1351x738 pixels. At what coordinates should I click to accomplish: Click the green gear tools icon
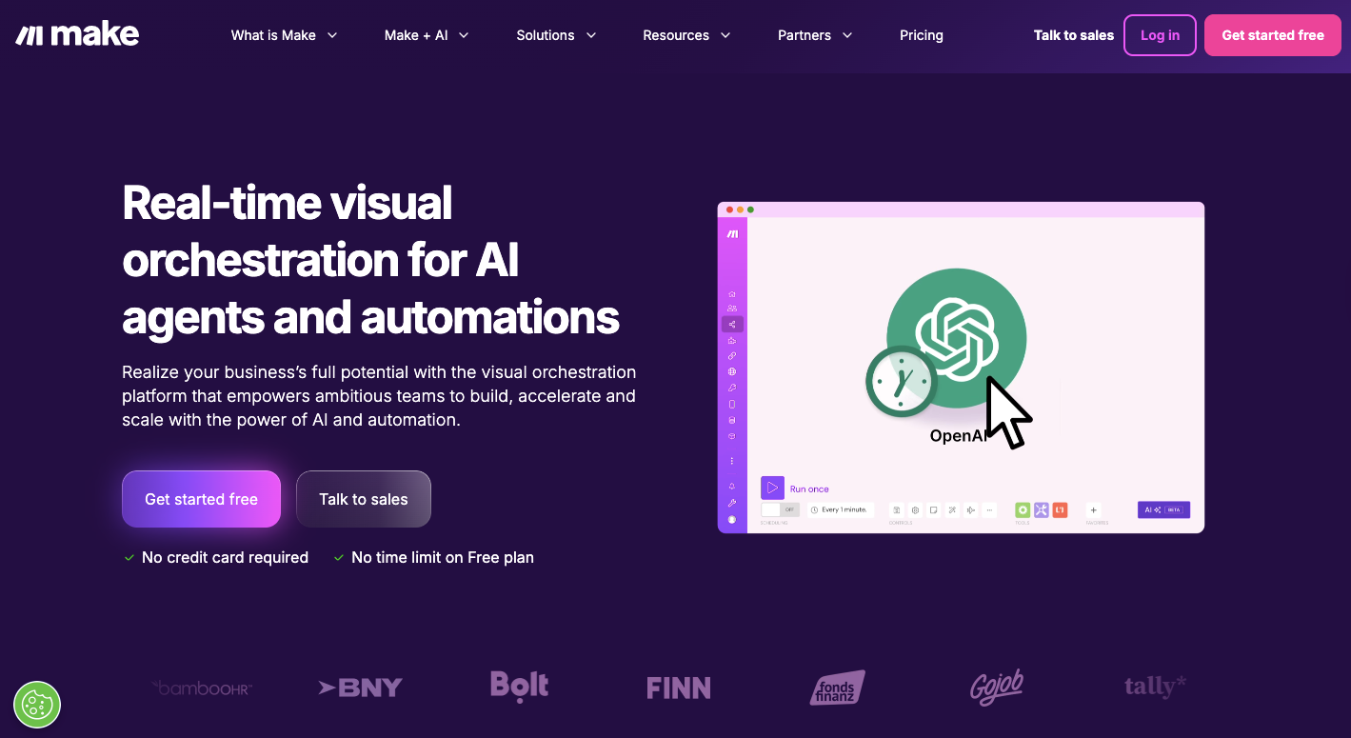click(x=1023, y=510)
